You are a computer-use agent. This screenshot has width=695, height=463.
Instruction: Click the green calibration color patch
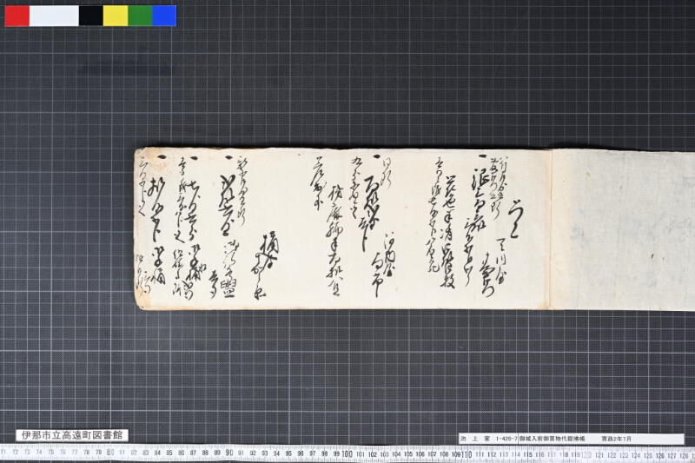(x=140, y=16)
